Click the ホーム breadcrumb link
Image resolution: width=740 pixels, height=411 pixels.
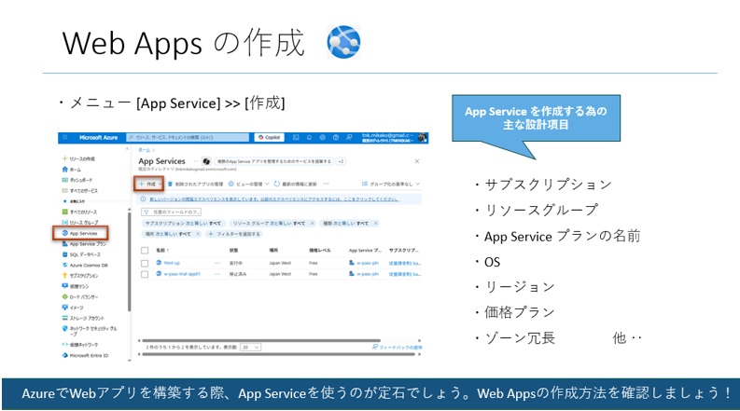(x=144, y=150)
